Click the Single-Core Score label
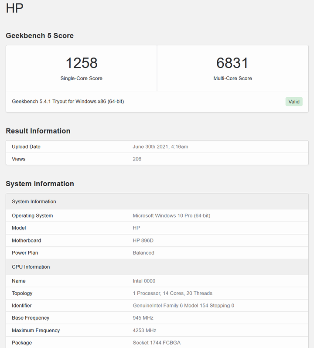The height and width of the screenshot is (348, 314). pyautogui.click(x=82, y=78)
